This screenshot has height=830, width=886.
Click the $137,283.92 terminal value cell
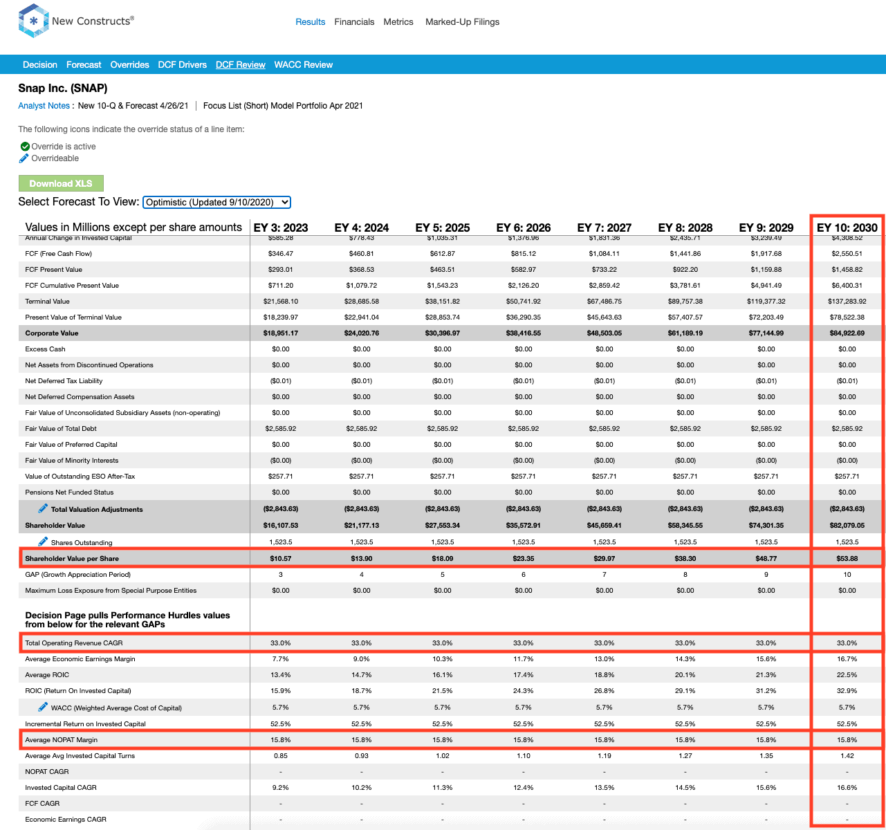847,301
